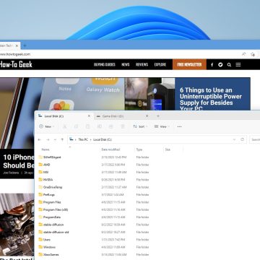This screenshot has height=260, width=260.
Task: Expand the address bar history dropdown
Action: (x=234, y=139)
